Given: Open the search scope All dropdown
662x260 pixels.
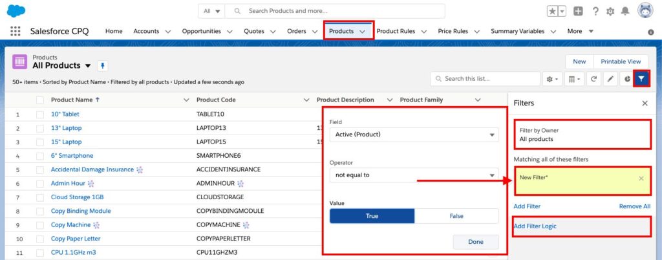Looking at the screenshot, I should (211, 12).
